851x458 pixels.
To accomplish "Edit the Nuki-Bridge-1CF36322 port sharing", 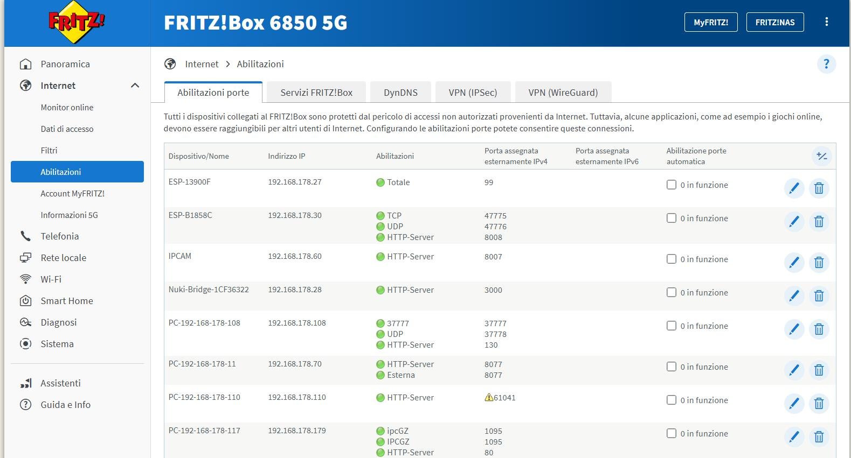I will click(x=794, y=296).
